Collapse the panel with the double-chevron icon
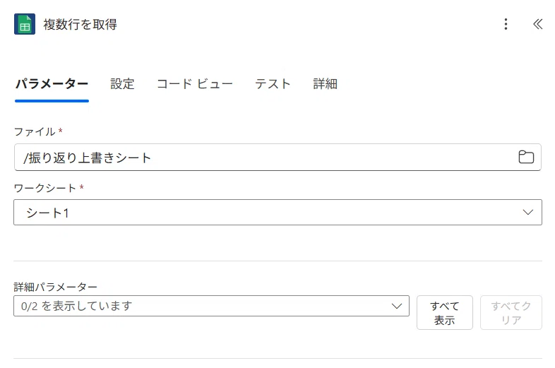The height and width of the screenshot is (368, 555). tap(537, 24)
